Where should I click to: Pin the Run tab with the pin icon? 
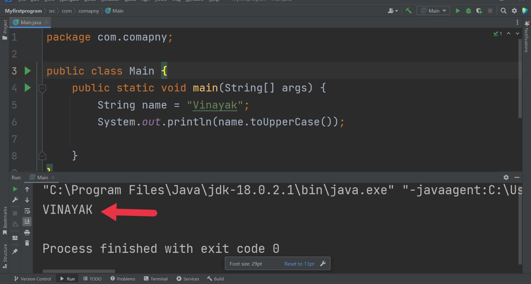pos(15,252)
